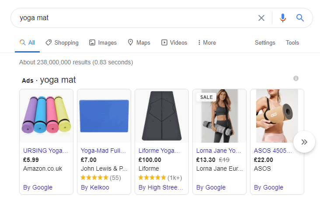The height and width of the screenshot is (200, 320).
Task: Open the Lorna Jane SALE product image
Action: point(219,116)
